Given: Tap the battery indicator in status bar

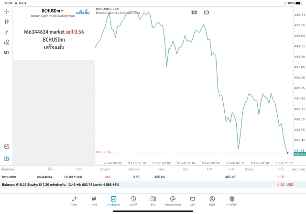Looking at the screenshot, I should (x=299, y=3).
